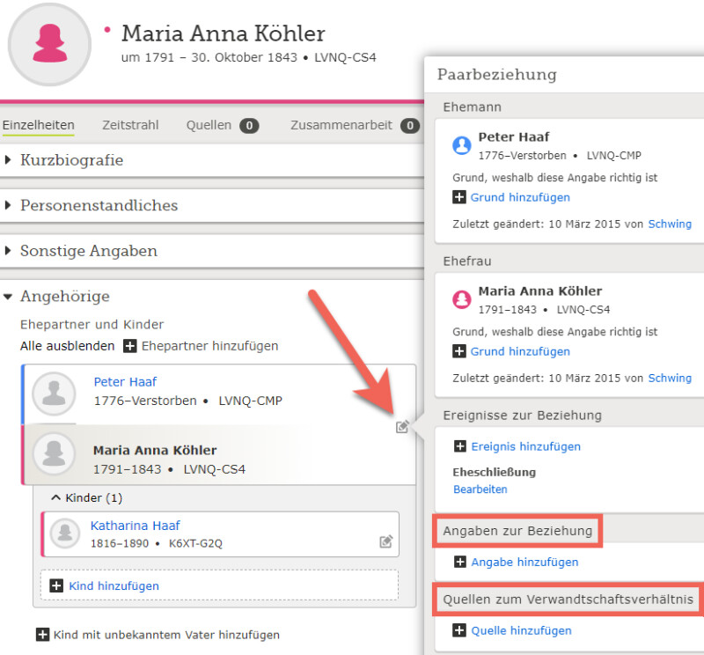Click Schwing contributor link under Ehefrau
This screenshot has height=655, width=704.
[x=670, y=378]
